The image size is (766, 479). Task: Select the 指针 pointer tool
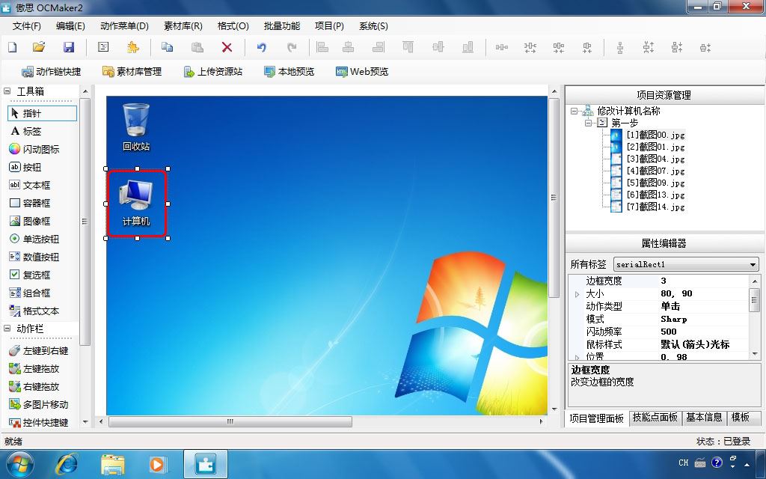tap(42, 114)
